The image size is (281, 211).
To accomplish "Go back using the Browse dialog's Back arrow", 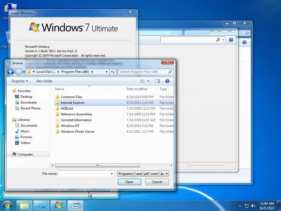I will (x=11, y=72).
